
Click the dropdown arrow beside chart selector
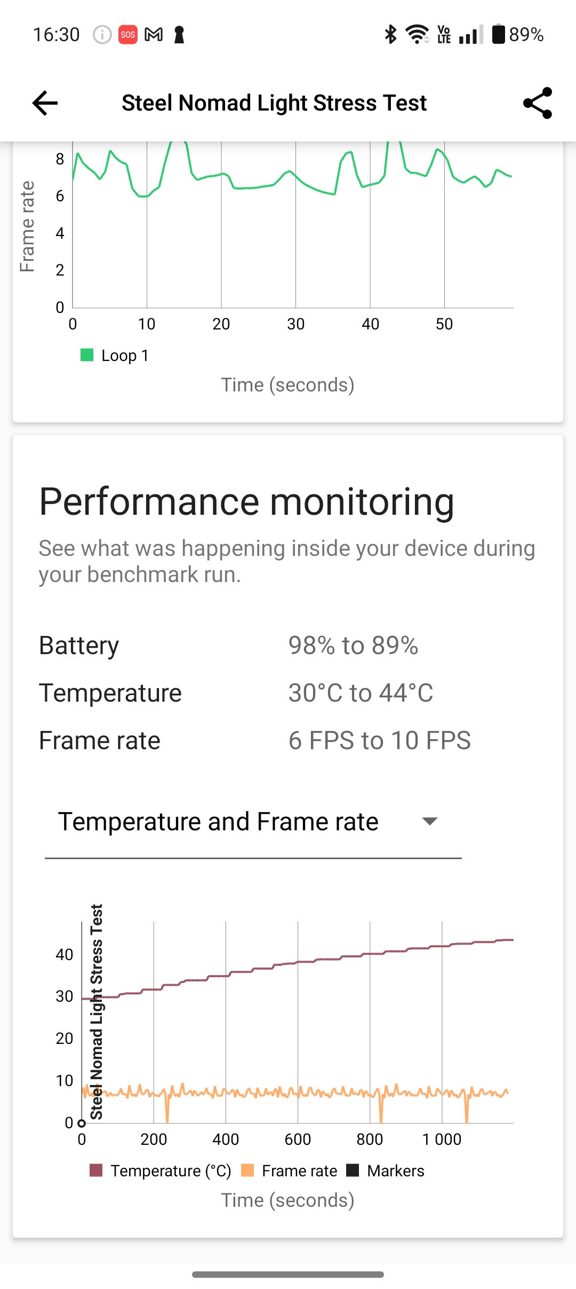(x=429, y=821)
